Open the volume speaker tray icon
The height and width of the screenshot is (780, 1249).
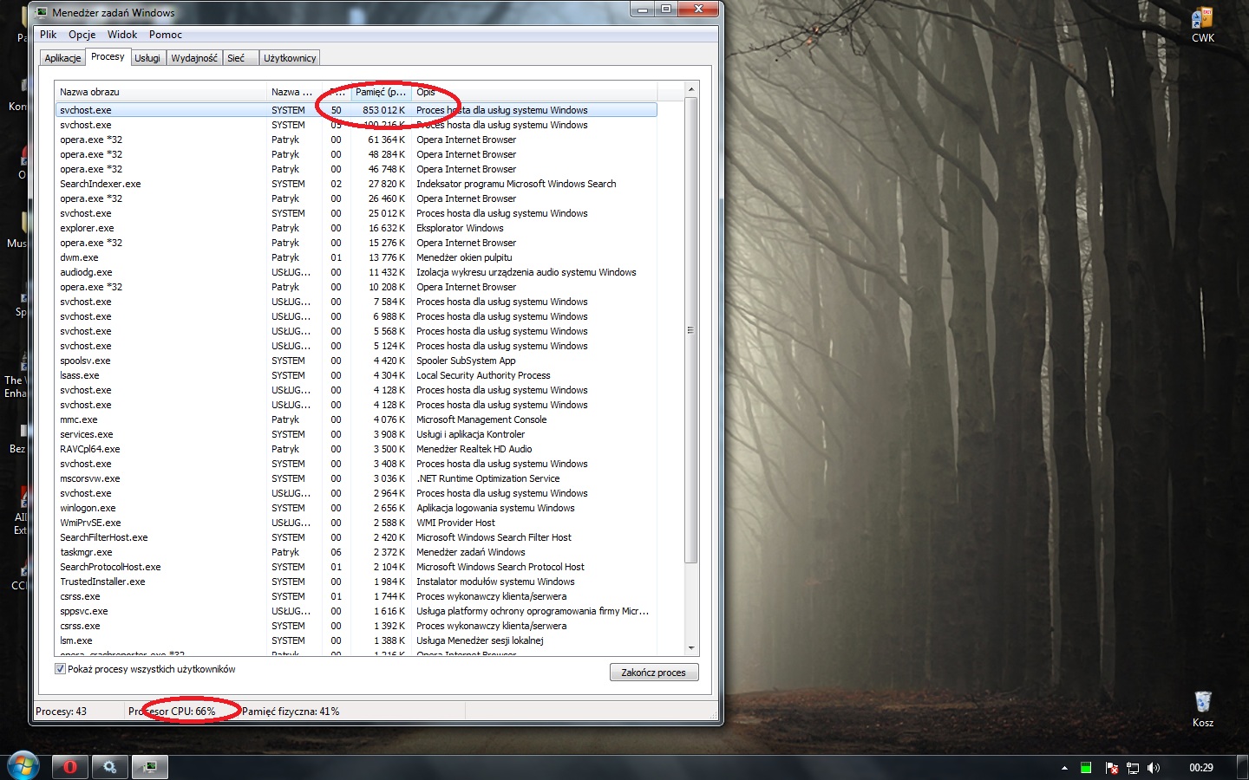[1154, 768]
